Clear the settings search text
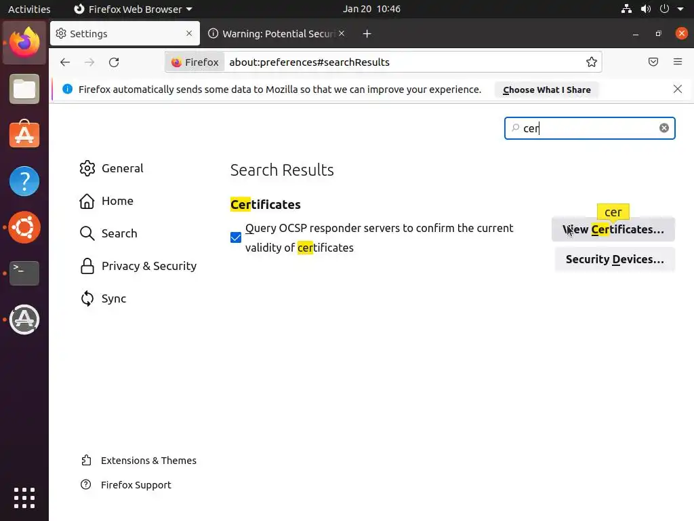This screenshot has height=521, width=694. 664,128
